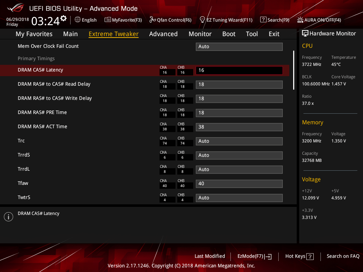Click the EZ Tuning Wizard lightbulb icon

point(202,20)
